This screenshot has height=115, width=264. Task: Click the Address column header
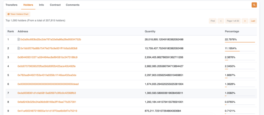(23, 31)
